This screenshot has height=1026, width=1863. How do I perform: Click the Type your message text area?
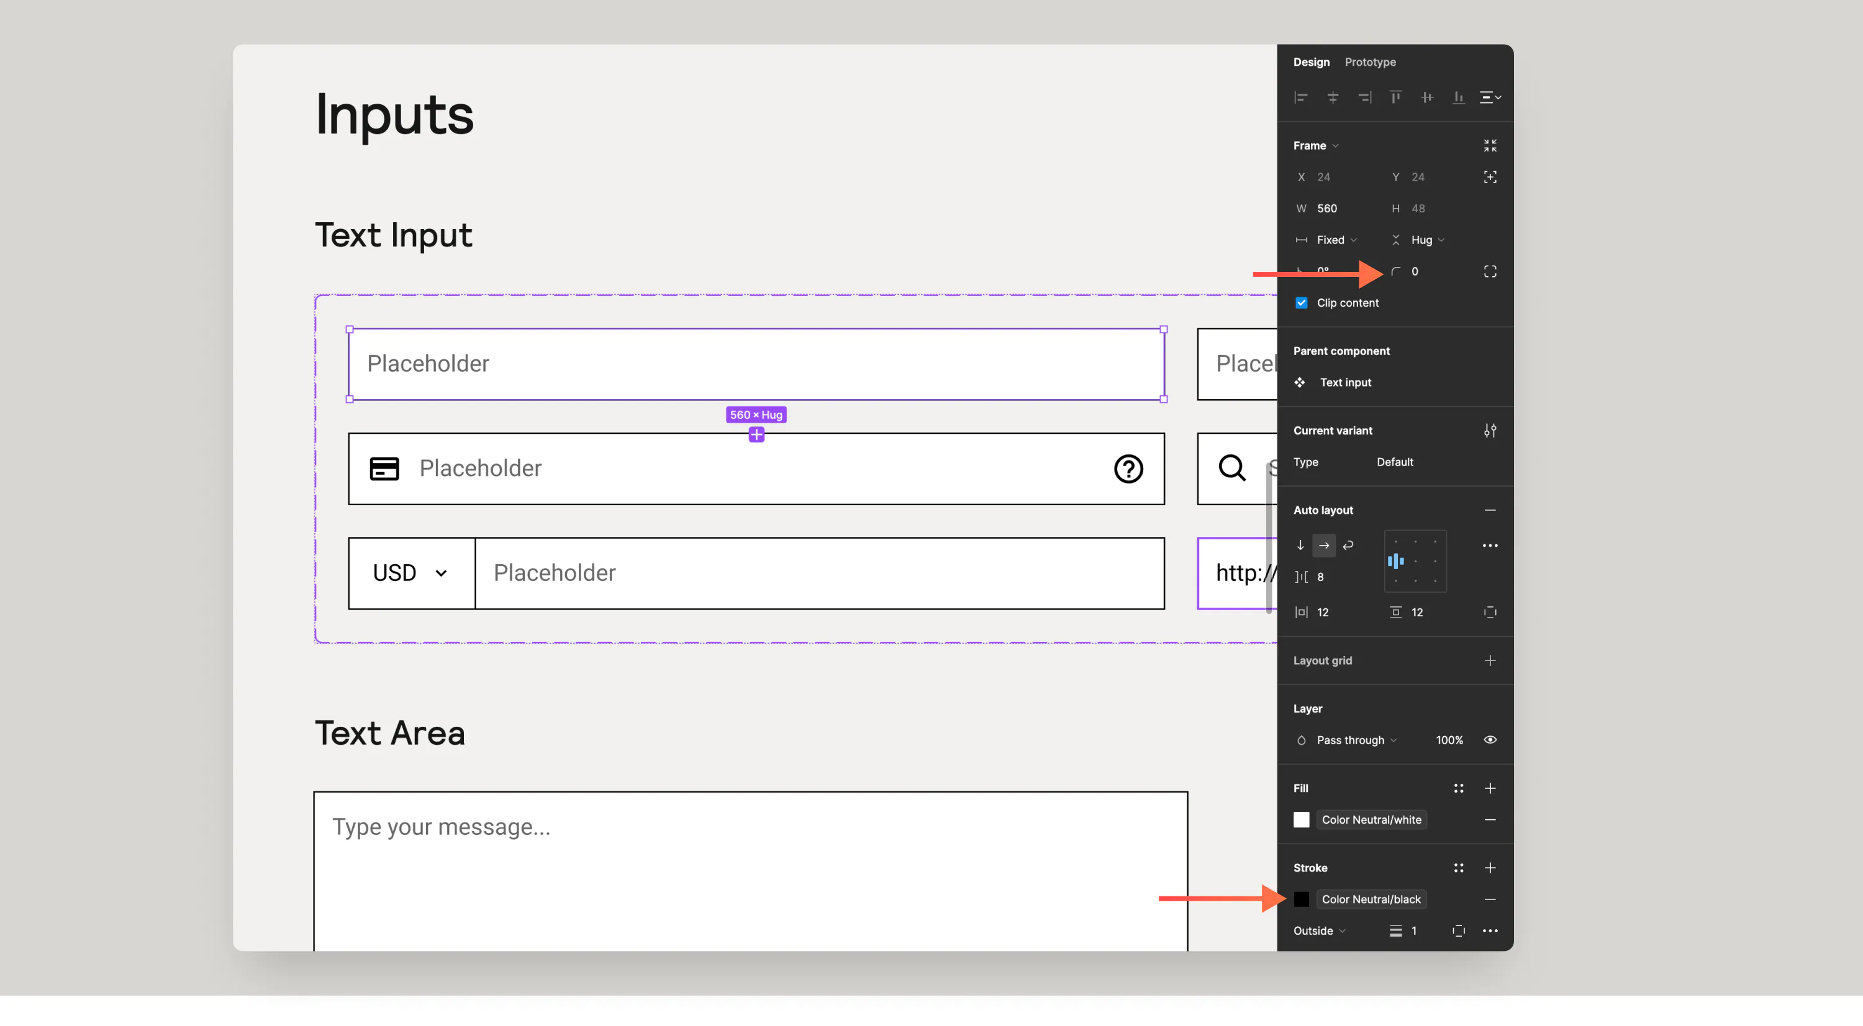751,871
